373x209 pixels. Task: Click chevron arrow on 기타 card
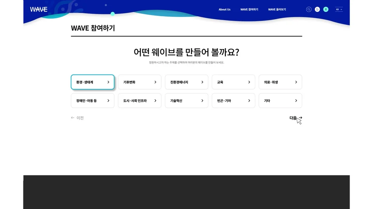(x=296, y=101)
